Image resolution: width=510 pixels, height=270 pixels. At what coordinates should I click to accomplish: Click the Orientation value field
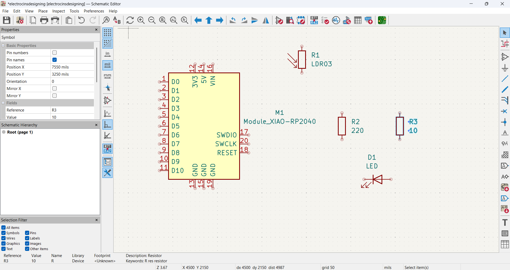point(72,81)
